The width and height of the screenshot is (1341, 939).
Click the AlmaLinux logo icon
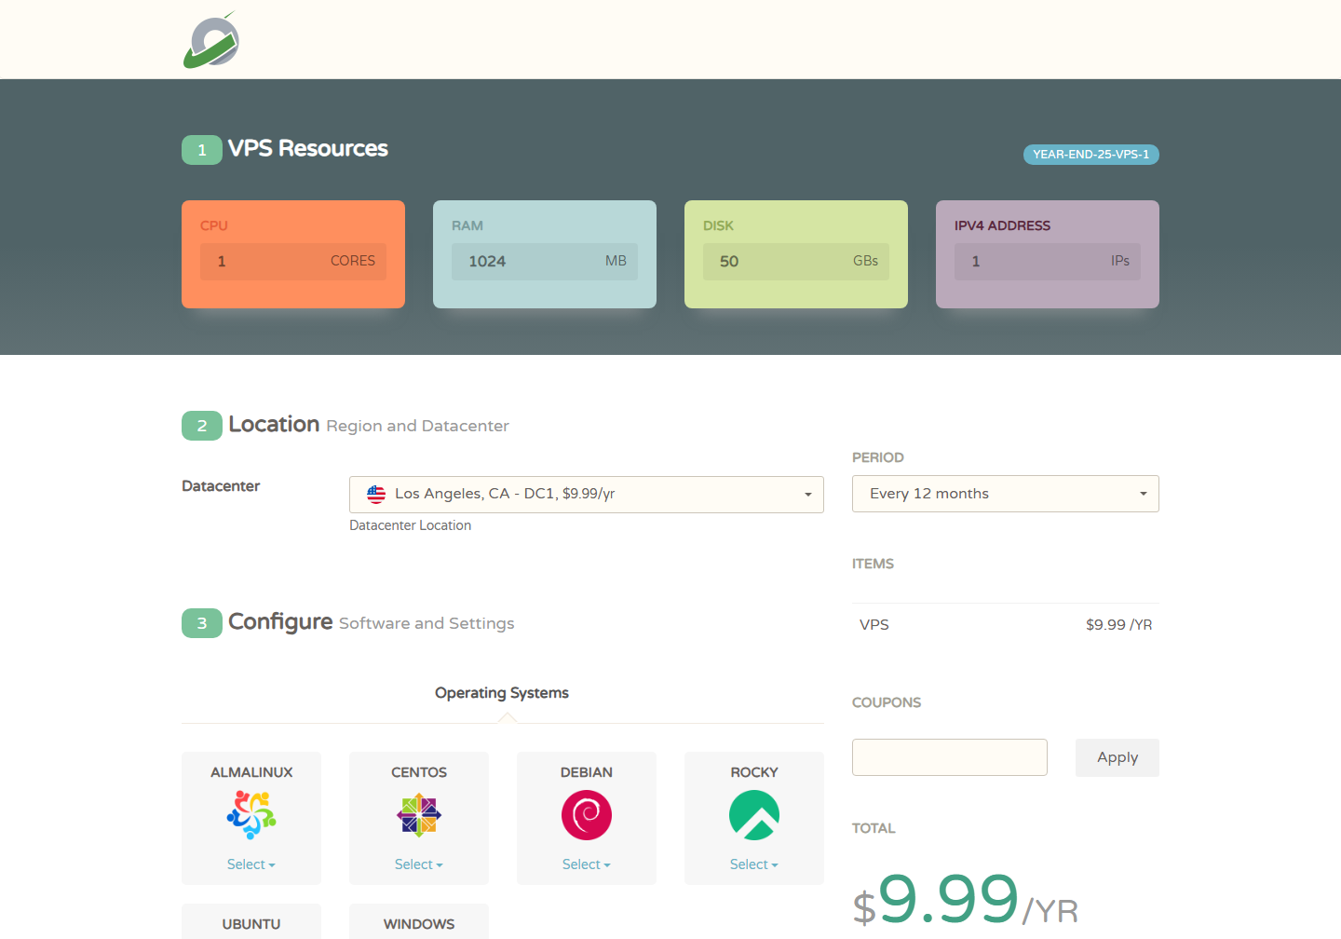pos(251,815)
